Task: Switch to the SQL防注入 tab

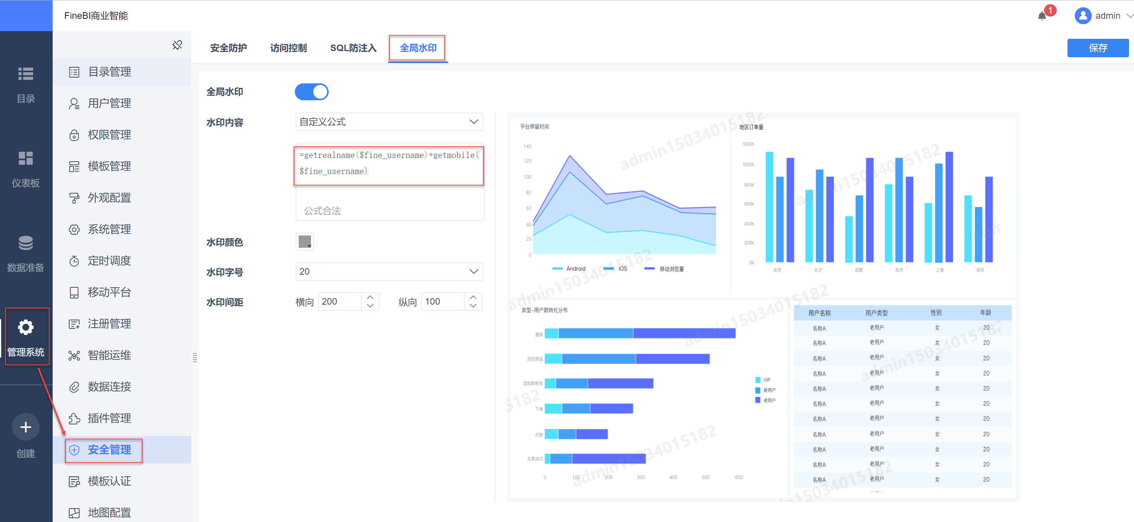Action: click(x=353, y=48)
